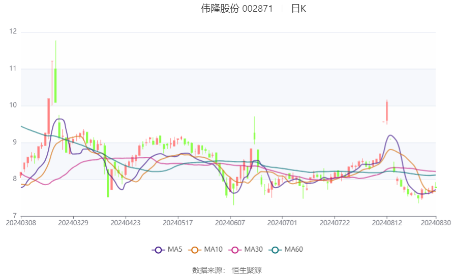Click x-axis date label 20240830
The height and width of the screenshot is (275, 454).
click(436, 223)
